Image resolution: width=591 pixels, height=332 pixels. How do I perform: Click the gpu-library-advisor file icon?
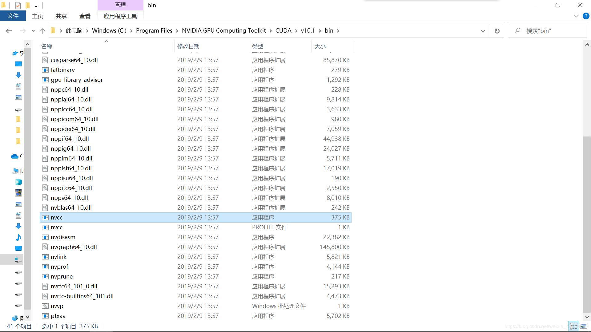[x=45, y=80]
